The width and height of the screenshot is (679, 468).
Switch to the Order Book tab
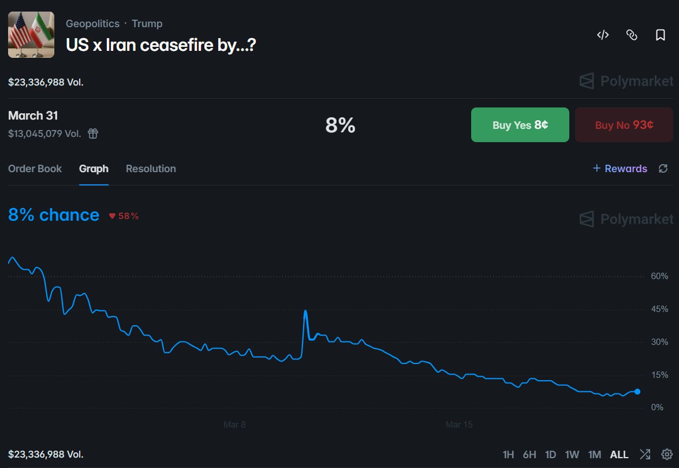(x=35, y=169)
